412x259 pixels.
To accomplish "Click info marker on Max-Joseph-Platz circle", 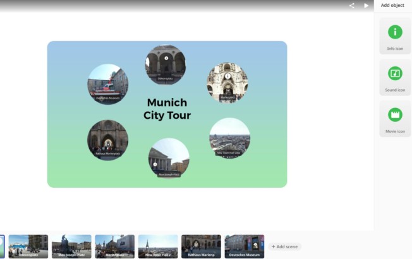I will (x=155, y=164).
